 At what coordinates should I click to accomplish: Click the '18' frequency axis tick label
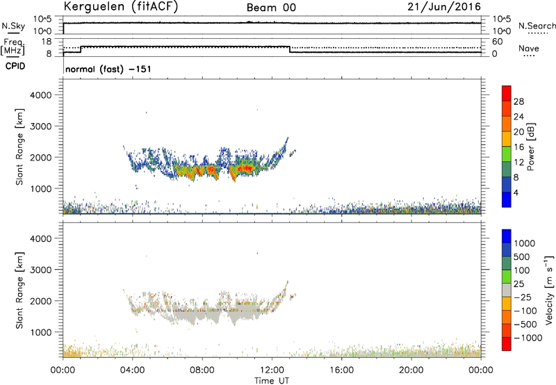click(x=47, y=42)
